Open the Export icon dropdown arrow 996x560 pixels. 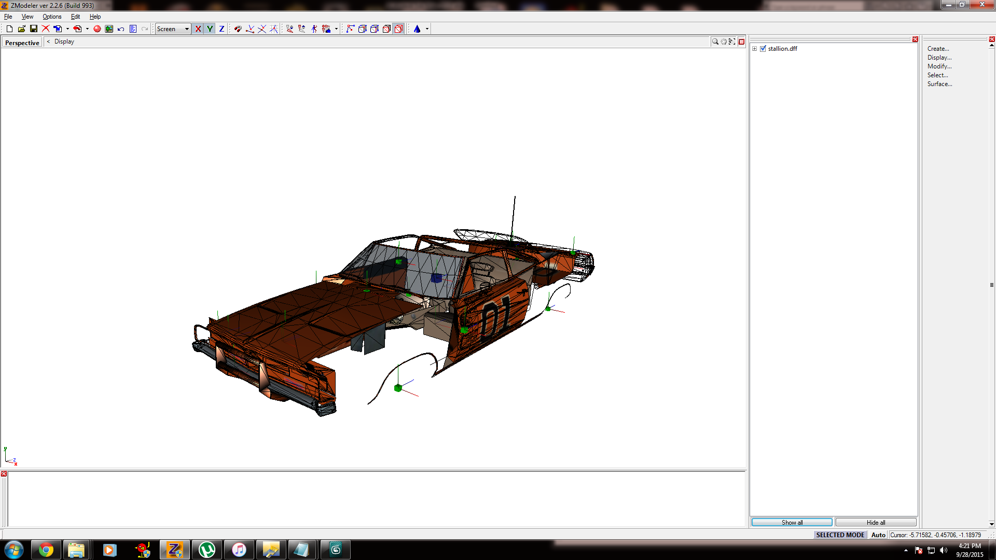tap(87, 29)
